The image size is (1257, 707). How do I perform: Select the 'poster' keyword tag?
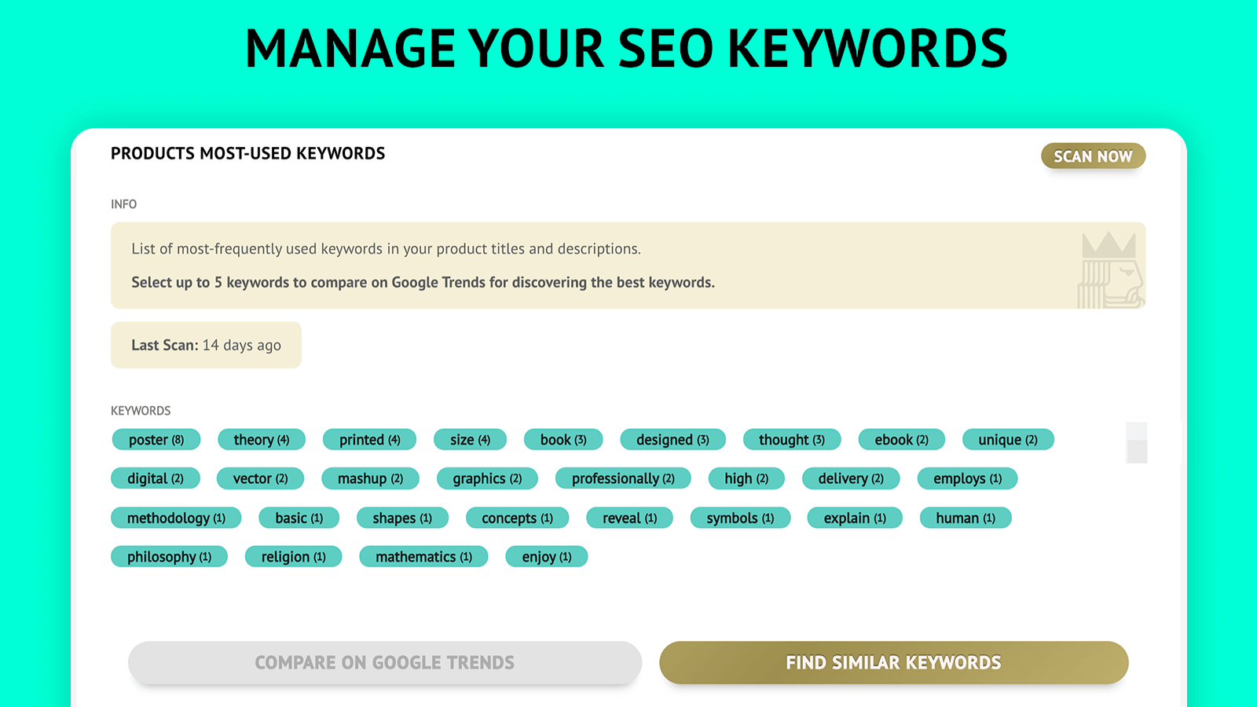156,440
